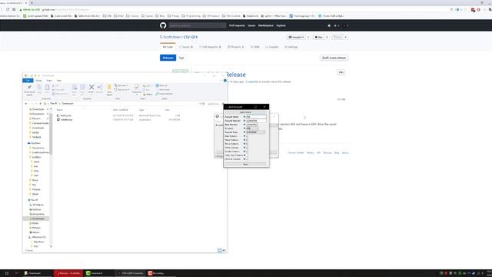Go to Pull requests in GitHub header
This screenshot has height=277, width=492.
(x=237, y=25)
